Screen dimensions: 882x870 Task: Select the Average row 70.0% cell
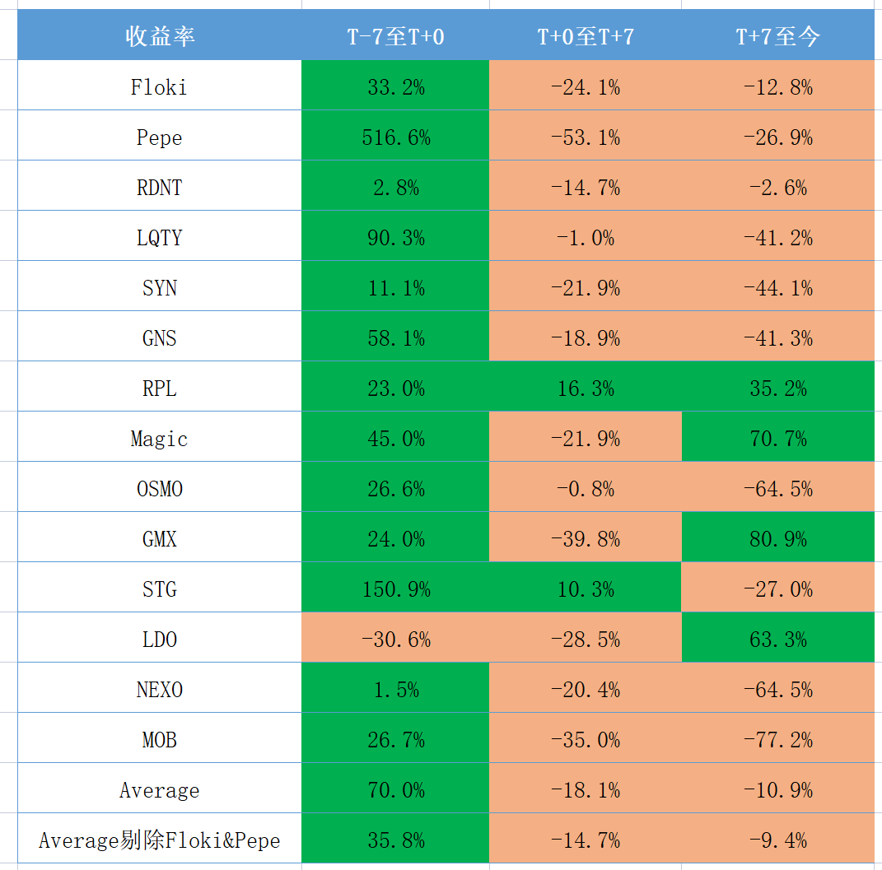click(x=395, y=790)
